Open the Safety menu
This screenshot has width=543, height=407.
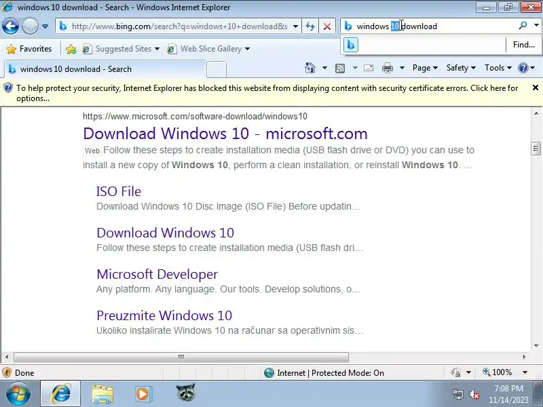tap(461, 68)
